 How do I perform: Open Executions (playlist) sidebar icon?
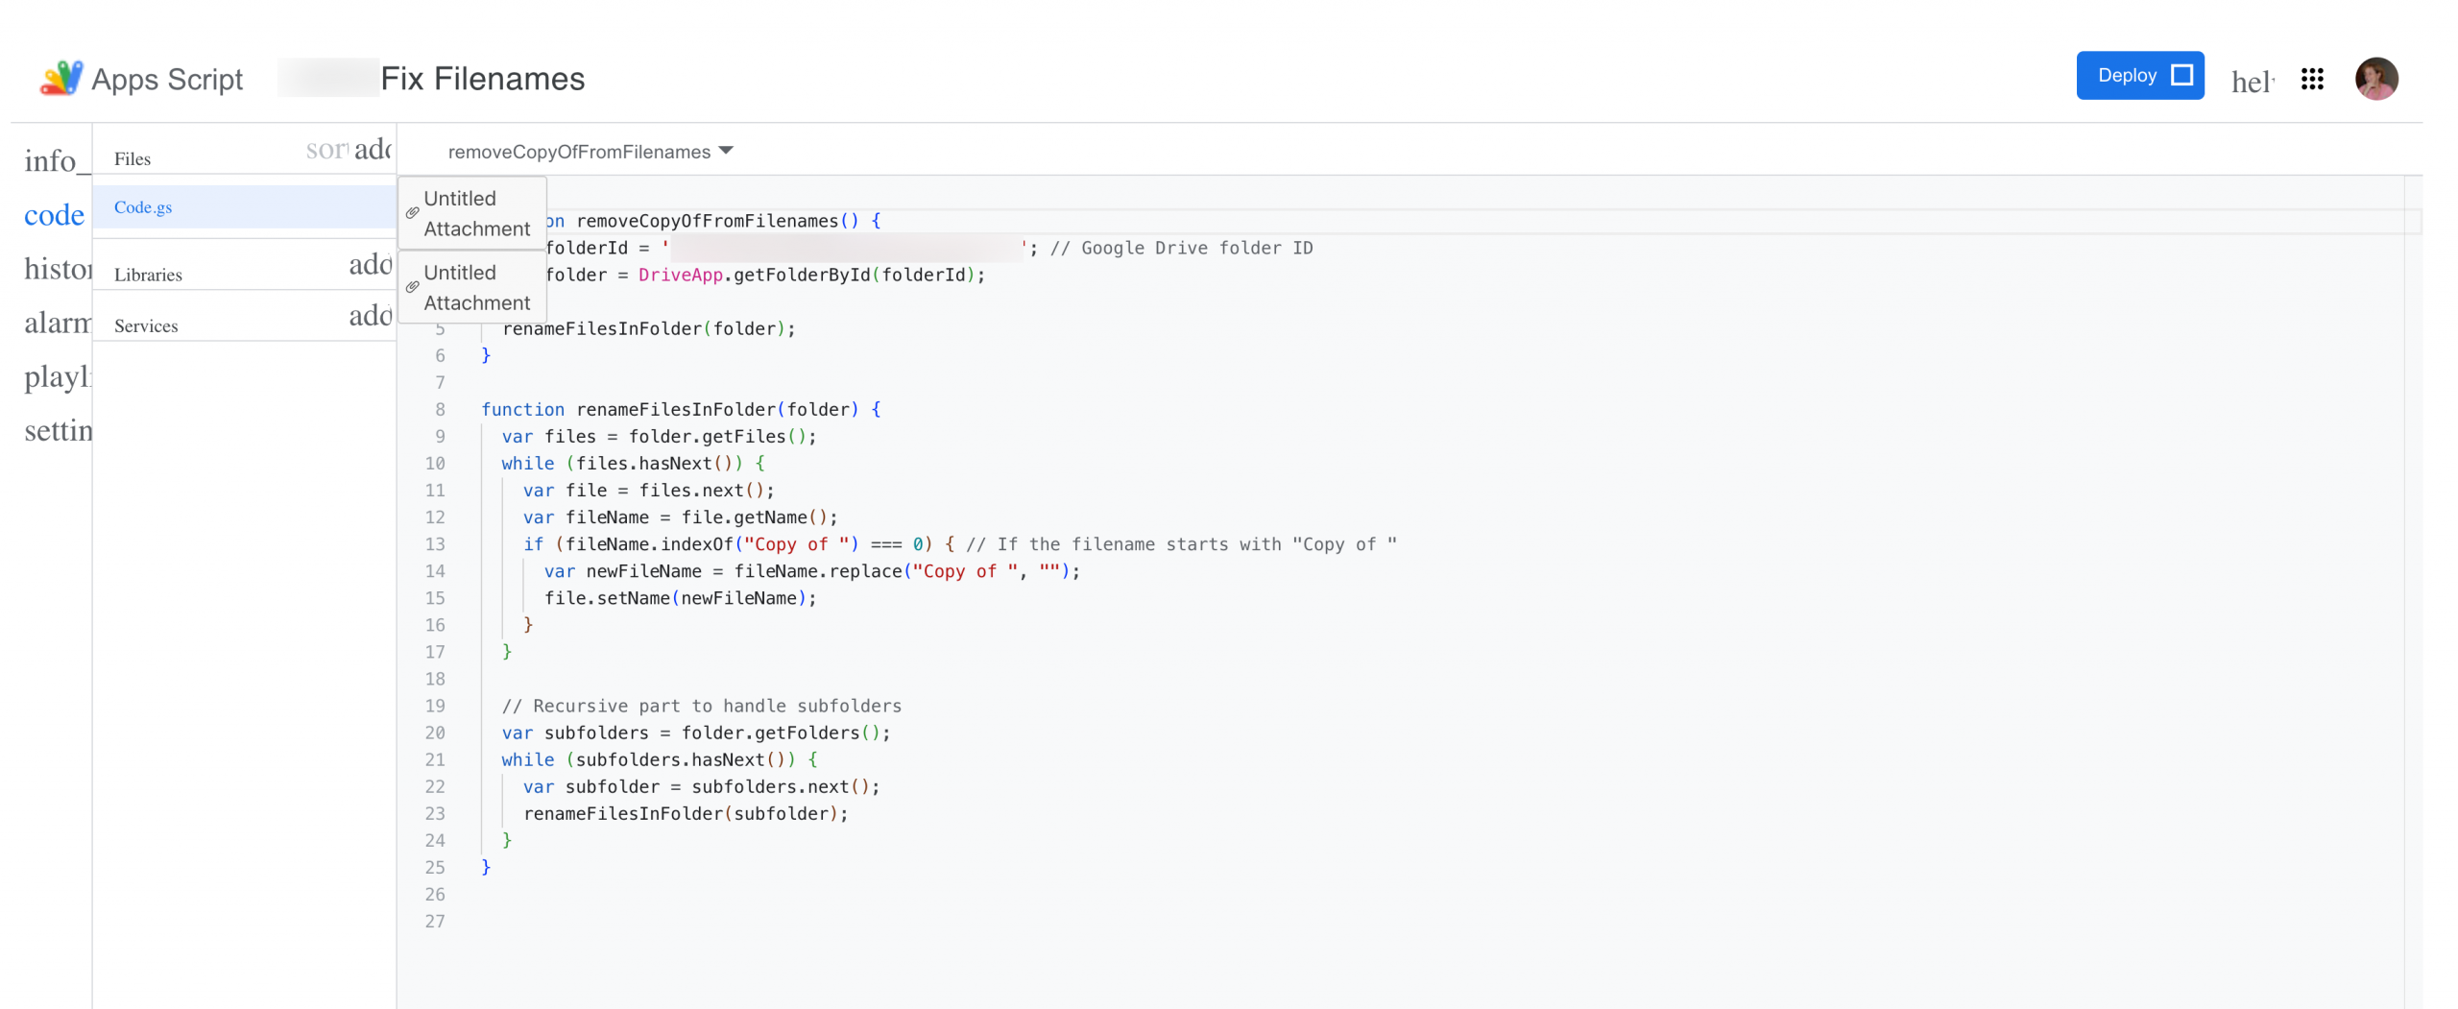point(56,376)
